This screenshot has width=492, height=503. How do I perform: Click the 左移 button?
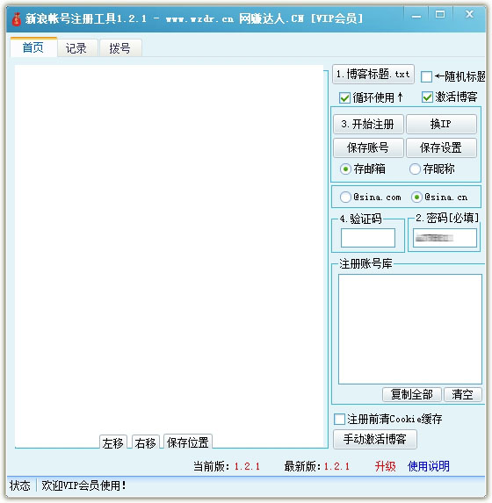pos(113,442)
